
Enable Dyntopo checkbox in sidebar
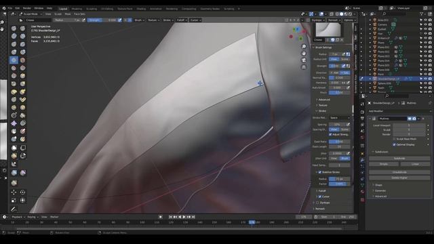click(x=317, y=203)
